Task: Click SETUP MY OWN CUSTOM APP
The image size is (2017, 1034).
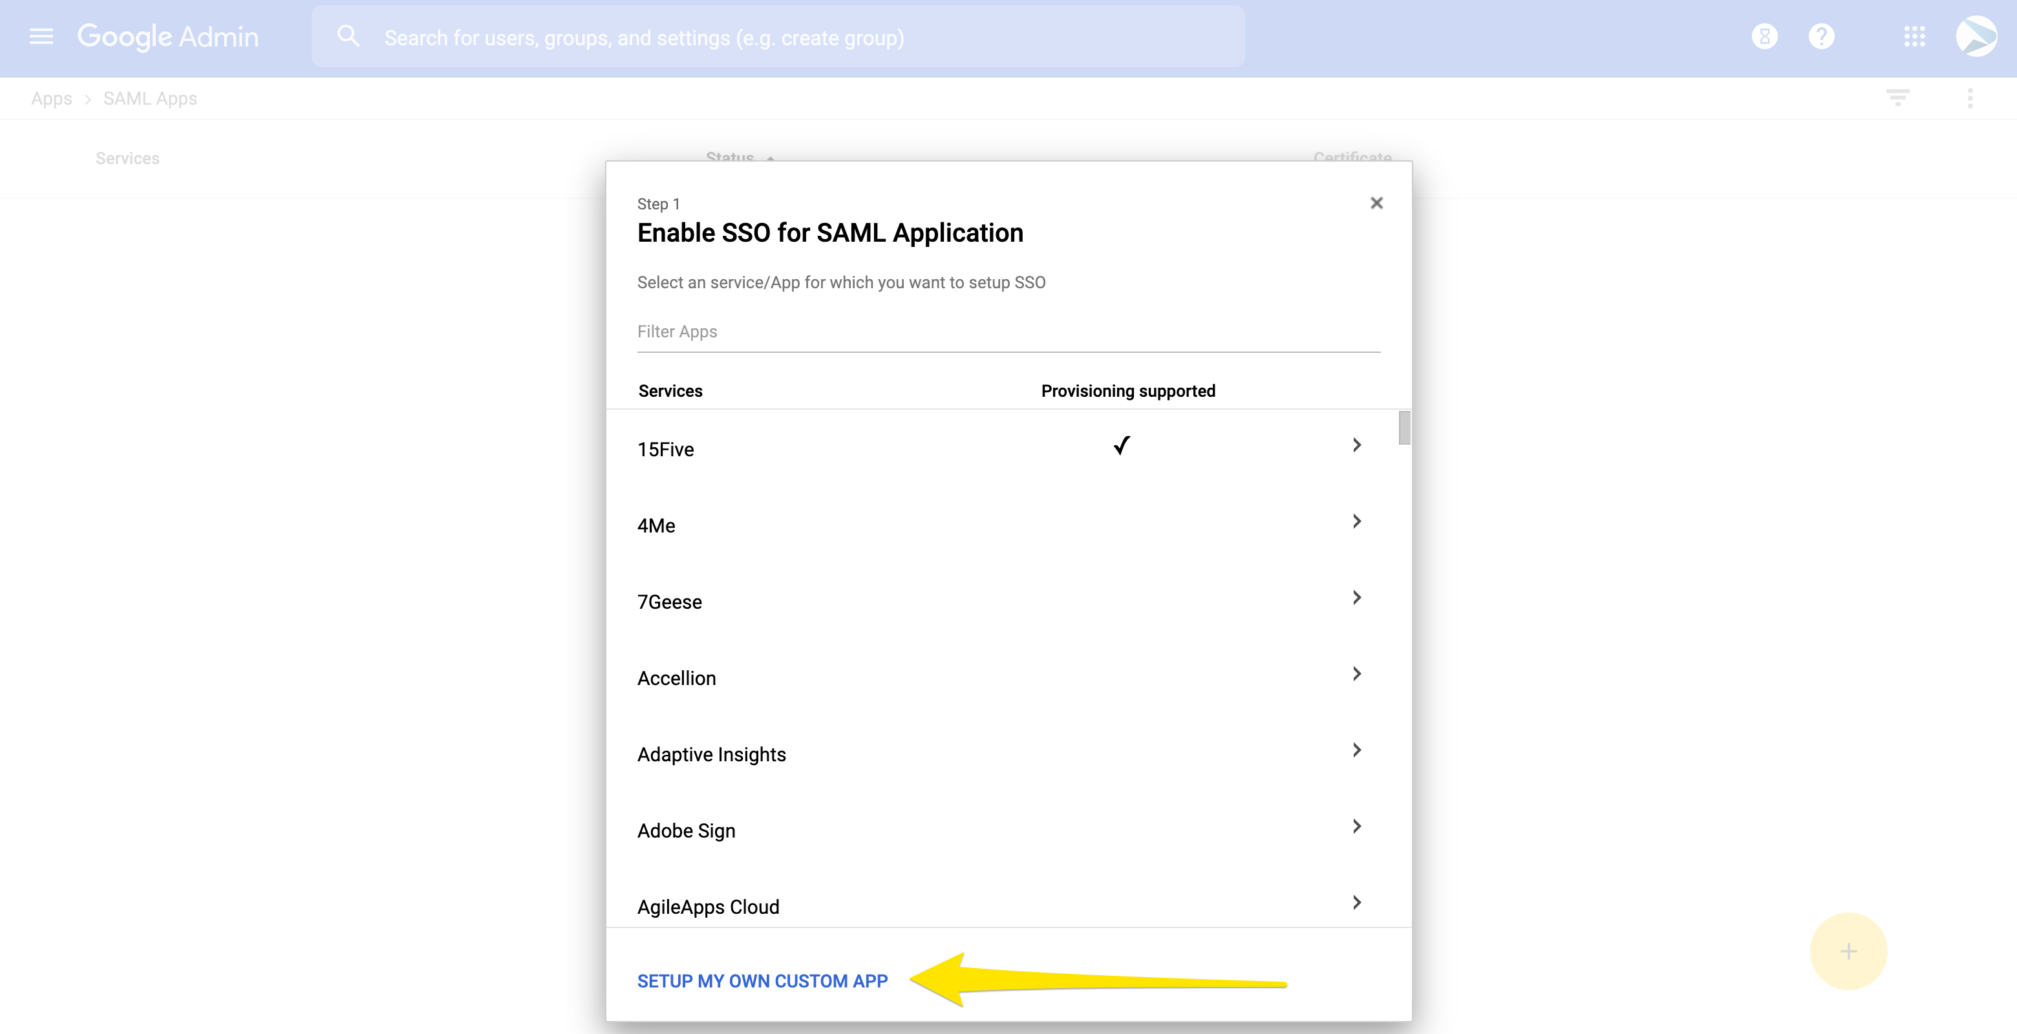Action: (762, 981)
